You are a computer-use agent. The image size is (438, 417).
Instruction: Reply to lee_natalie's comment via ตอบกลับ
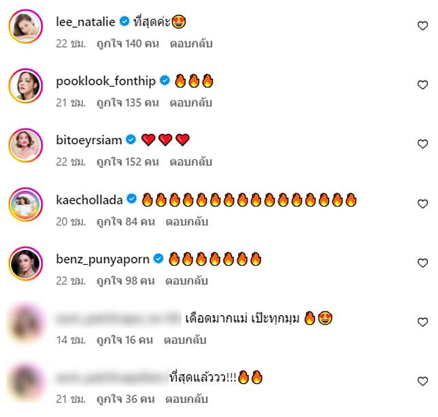pyautogui.click(x=191, y=43)
